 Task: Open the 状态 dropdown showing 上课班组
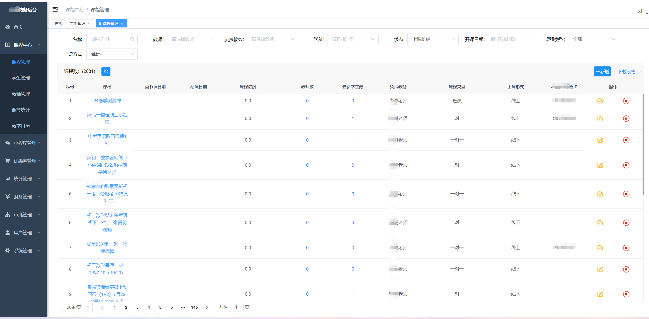pyautogui.click(x=433, y=39)
